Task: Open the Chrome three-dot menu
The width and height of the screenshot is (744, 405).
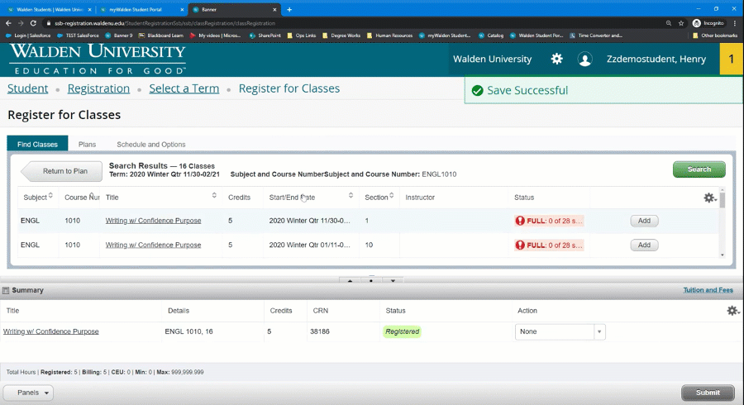Action: (735, 23)
